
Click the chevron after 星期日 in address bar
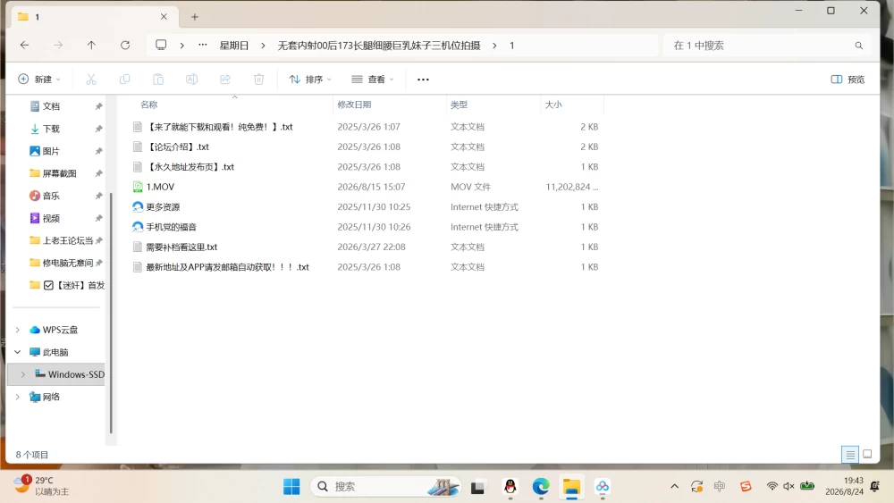click(263, 46)
